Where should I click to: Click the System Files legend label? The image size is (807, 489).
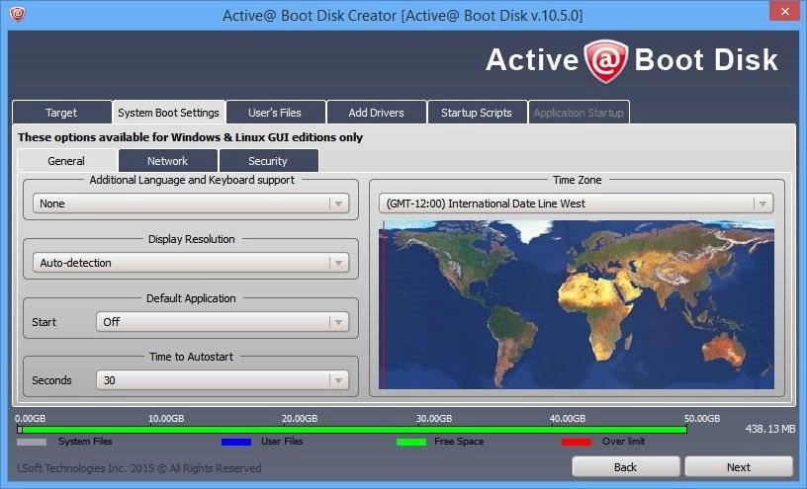85,442
